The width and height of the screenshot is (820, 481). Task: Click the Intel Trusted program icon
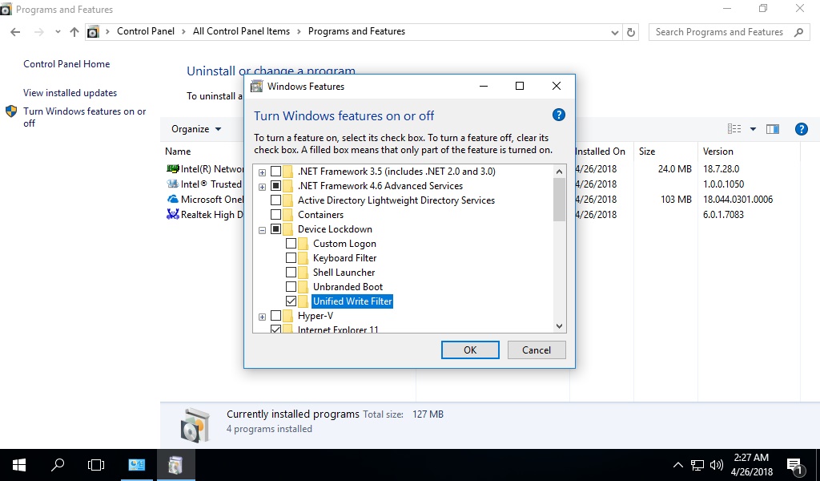pyautogui.click(x=173, y=184)
